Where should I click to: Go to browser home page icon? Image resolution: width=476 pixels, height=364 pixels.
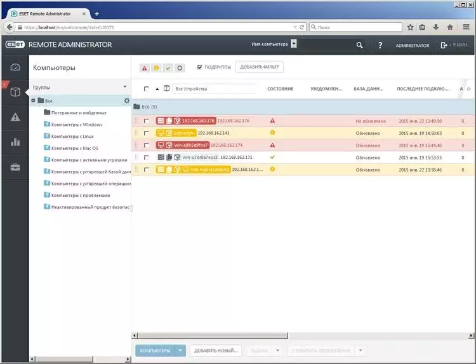coord(450,27)
